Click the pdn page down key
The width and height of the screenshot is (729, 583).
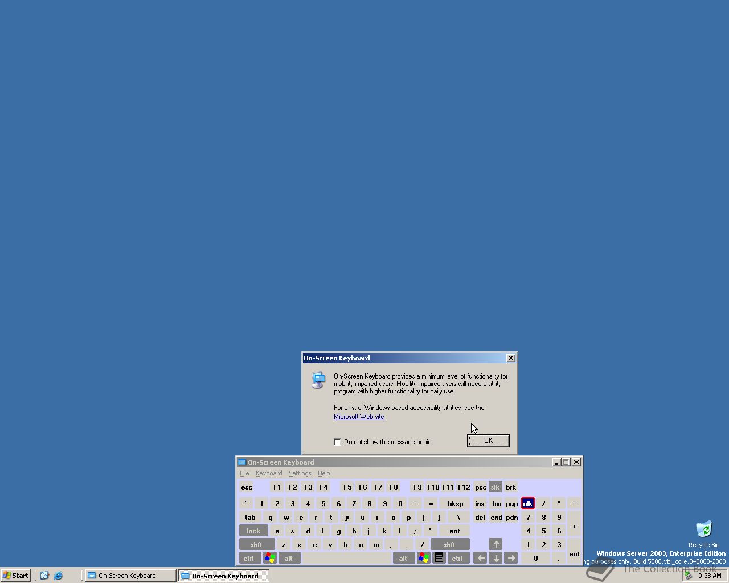tap(511, 517)
